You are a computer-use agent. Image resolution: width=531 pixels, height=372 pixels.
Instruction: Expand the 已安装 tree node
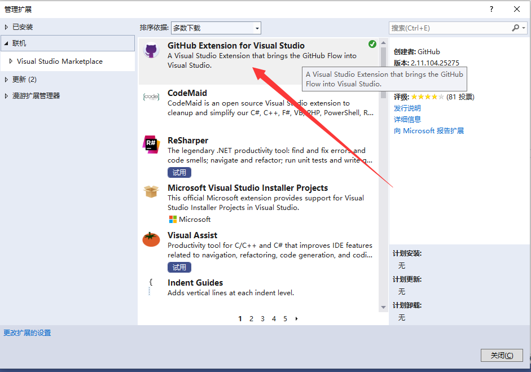[x=6, y=27]
